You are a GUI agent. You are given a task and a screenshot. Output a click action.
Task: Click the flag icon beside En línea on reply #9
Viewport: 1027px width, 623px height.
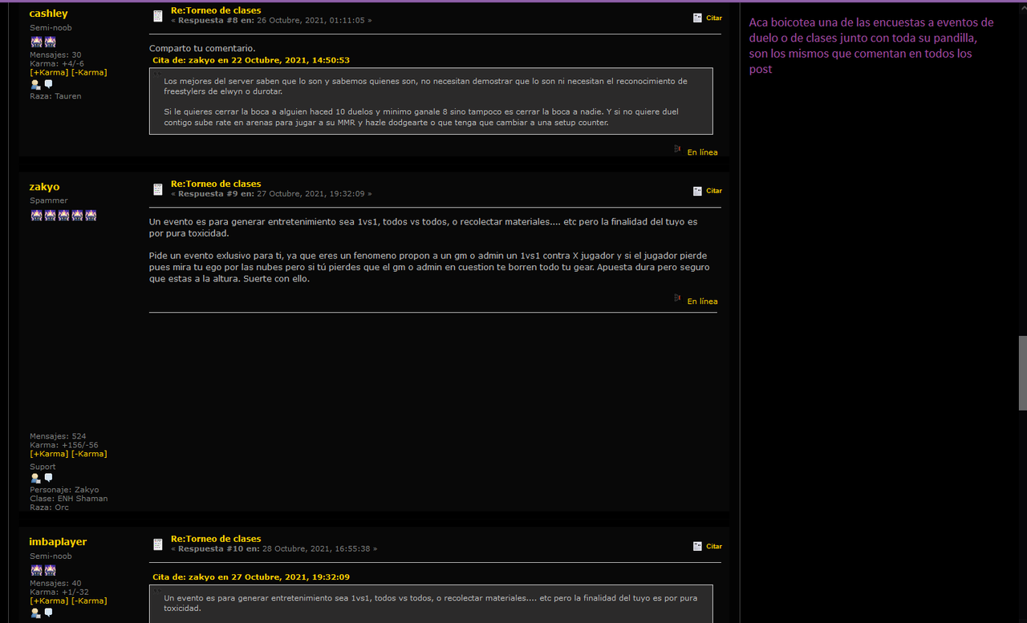677,298
